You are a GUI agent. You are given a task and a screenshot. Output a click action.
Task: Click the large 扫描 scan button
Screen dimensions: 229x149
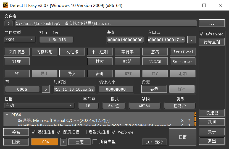click(182, 137)
